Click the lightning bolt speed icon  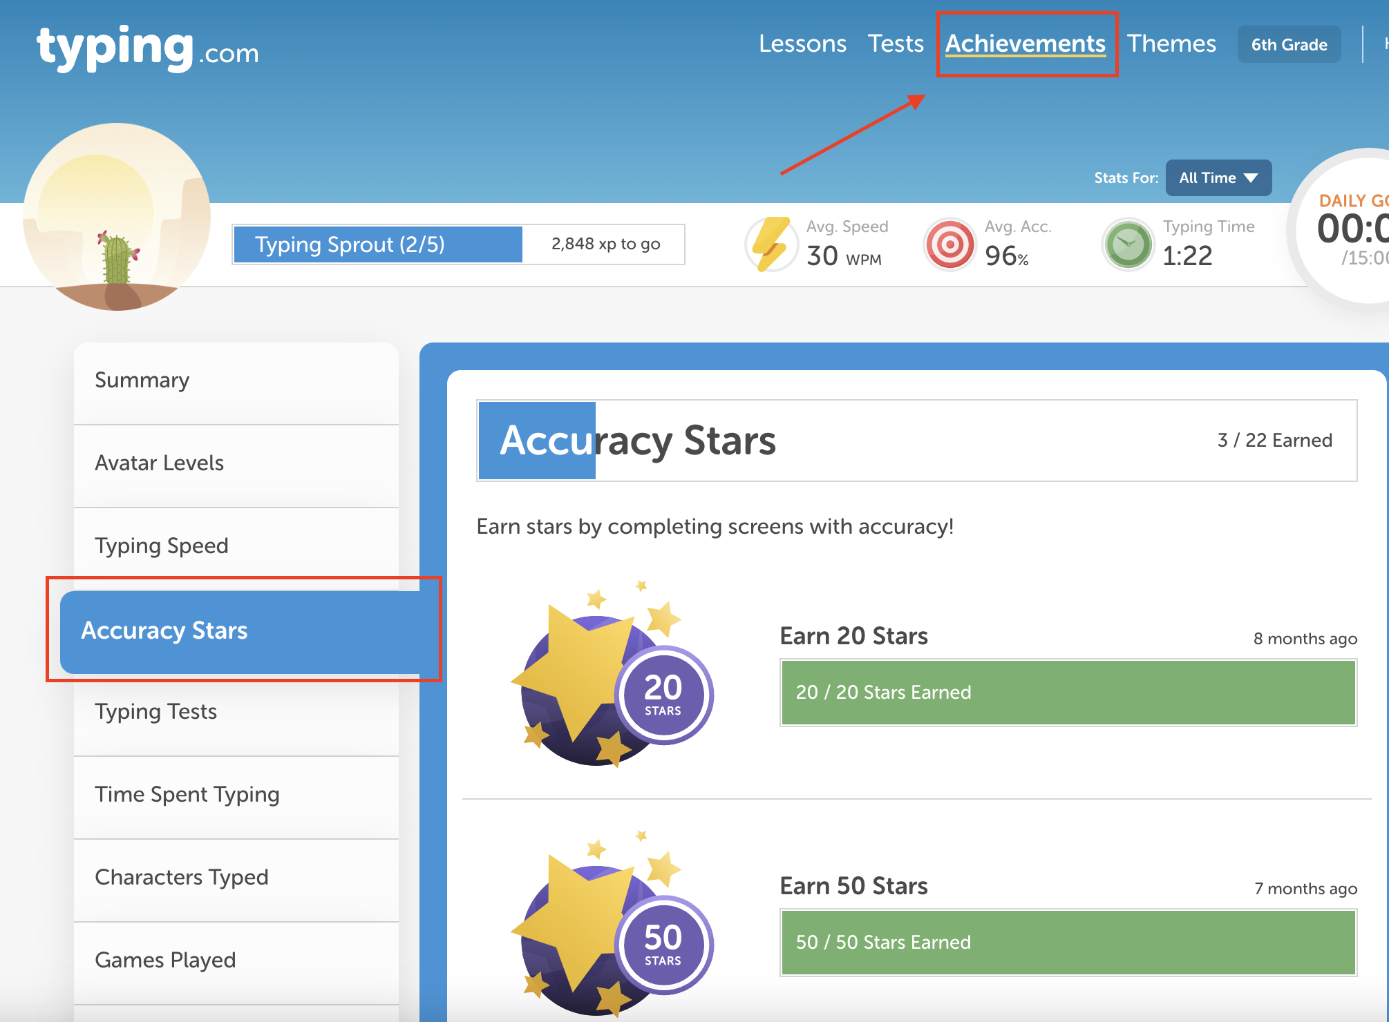click(x=771, y=244)
